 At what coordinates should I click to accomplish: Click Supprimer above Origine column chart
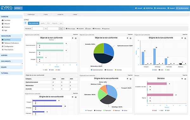185,34
